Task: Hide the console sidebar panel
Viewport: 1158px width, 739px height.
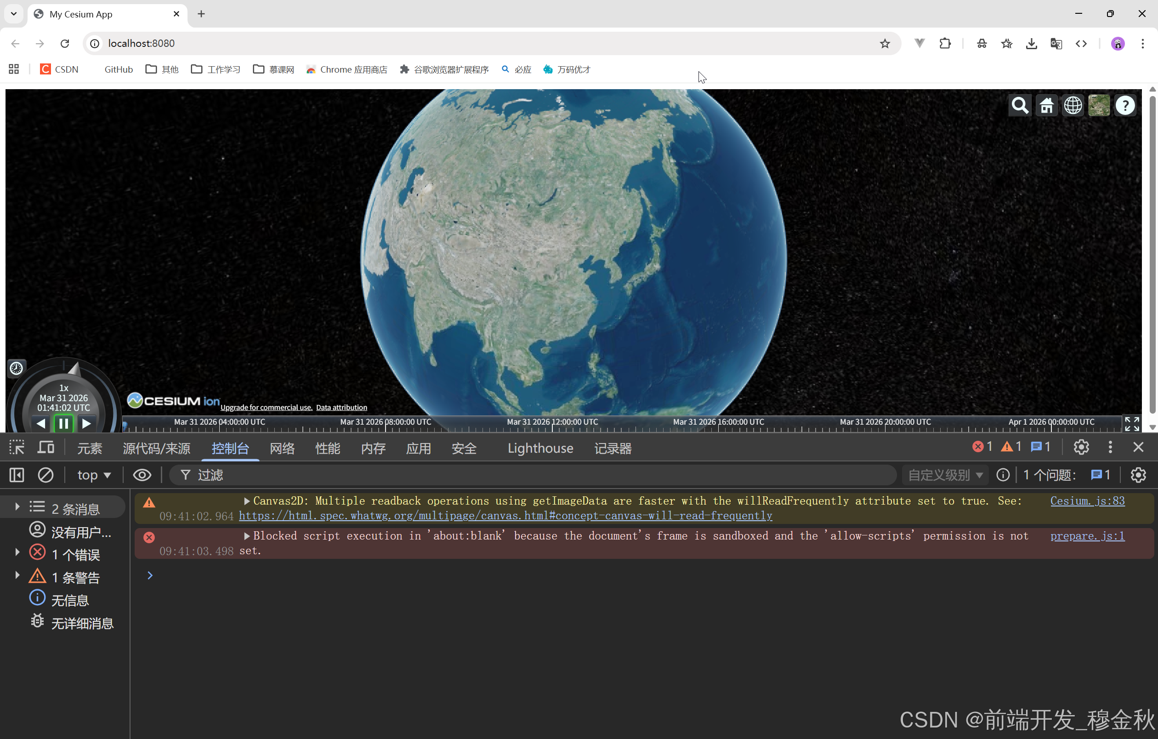Action: tap(17, 475)
